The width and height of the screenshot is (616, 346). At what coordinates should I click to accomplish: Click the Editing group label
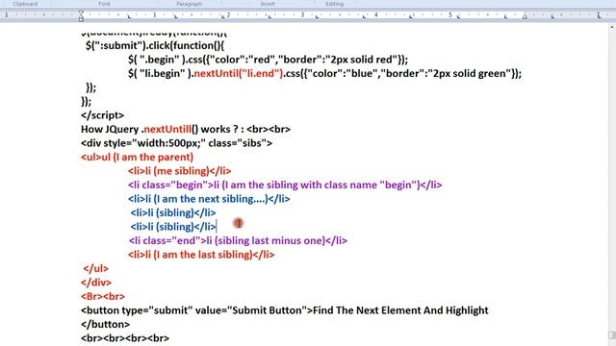(334, 4)
